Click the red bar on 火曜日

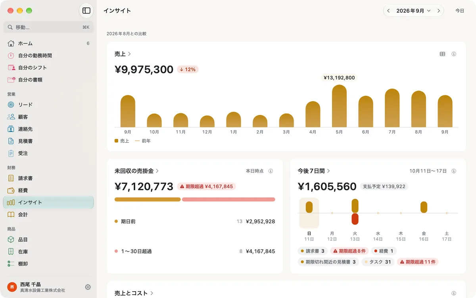(x=355, y=219)
